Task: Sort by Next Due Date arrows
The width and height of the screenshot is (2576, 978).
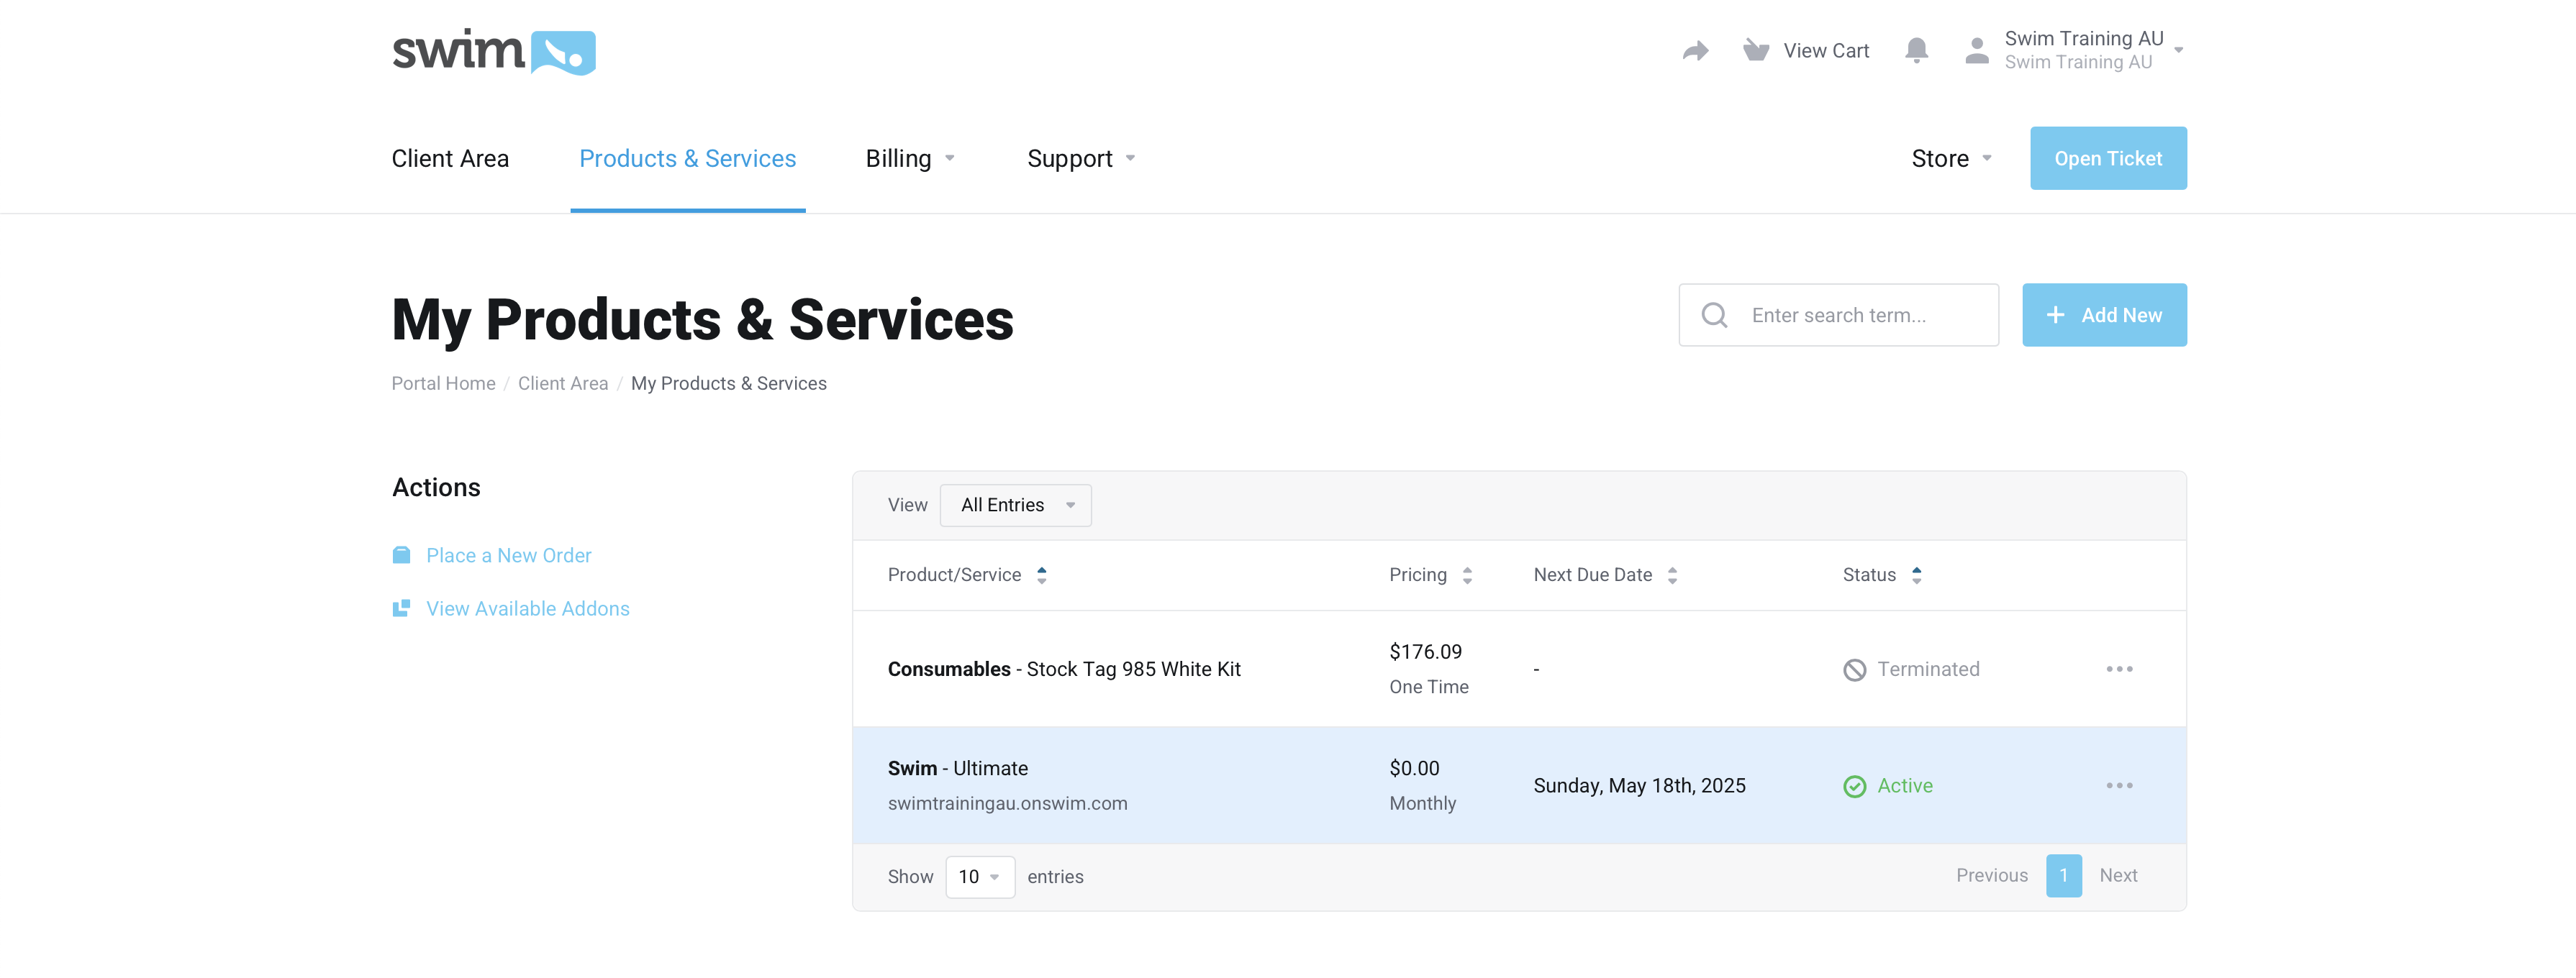Action: point(1672,575)
